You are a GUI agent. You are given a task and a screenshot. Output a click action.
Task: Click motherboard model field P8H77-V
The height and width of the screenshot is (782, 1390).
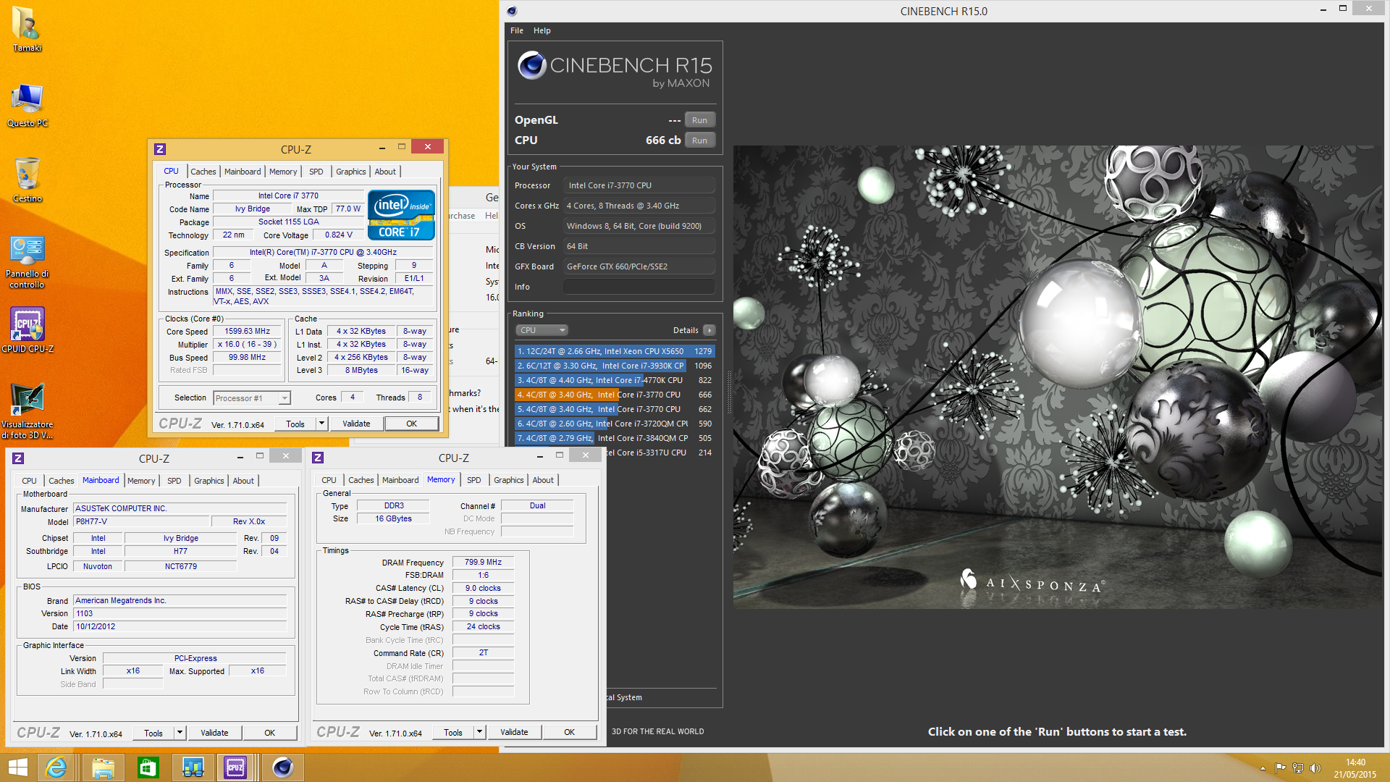pyautogui.click(x=141, y=521)
